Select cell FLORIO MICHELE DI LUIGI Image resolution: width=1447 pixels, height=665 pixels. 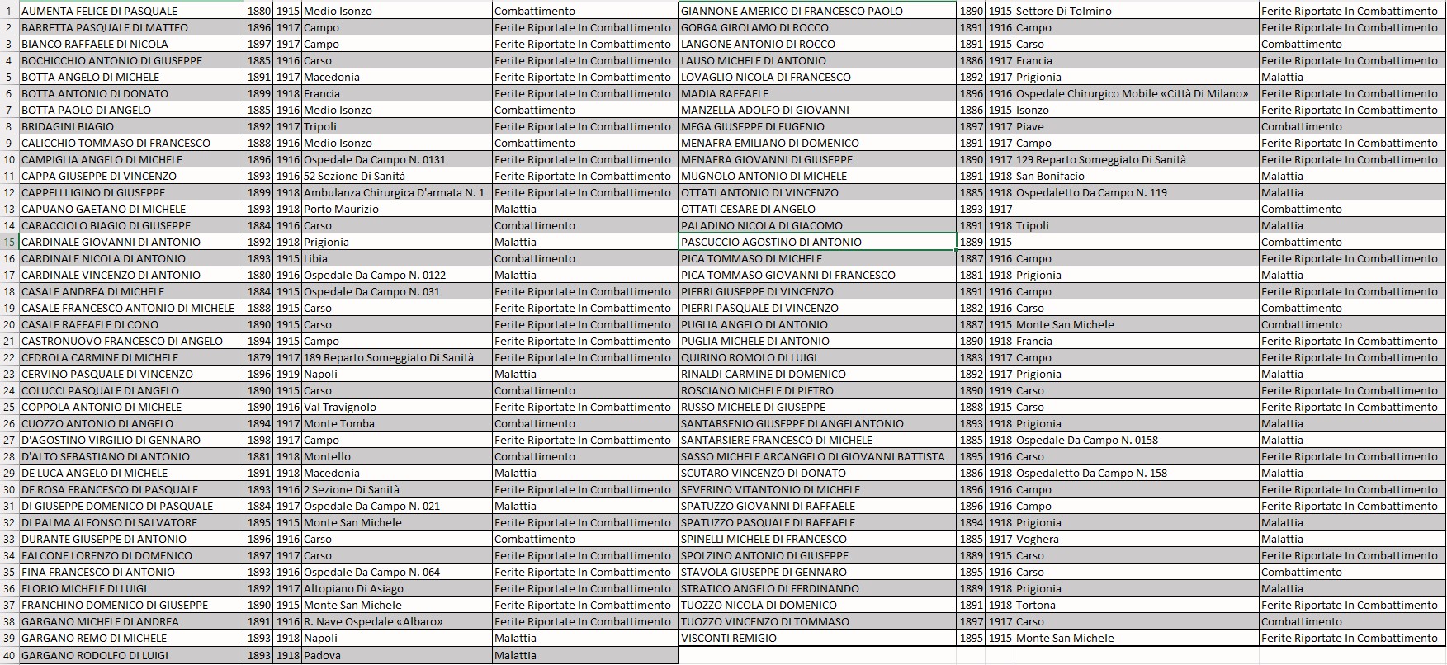pyautogui.click(x=131, y=588)
